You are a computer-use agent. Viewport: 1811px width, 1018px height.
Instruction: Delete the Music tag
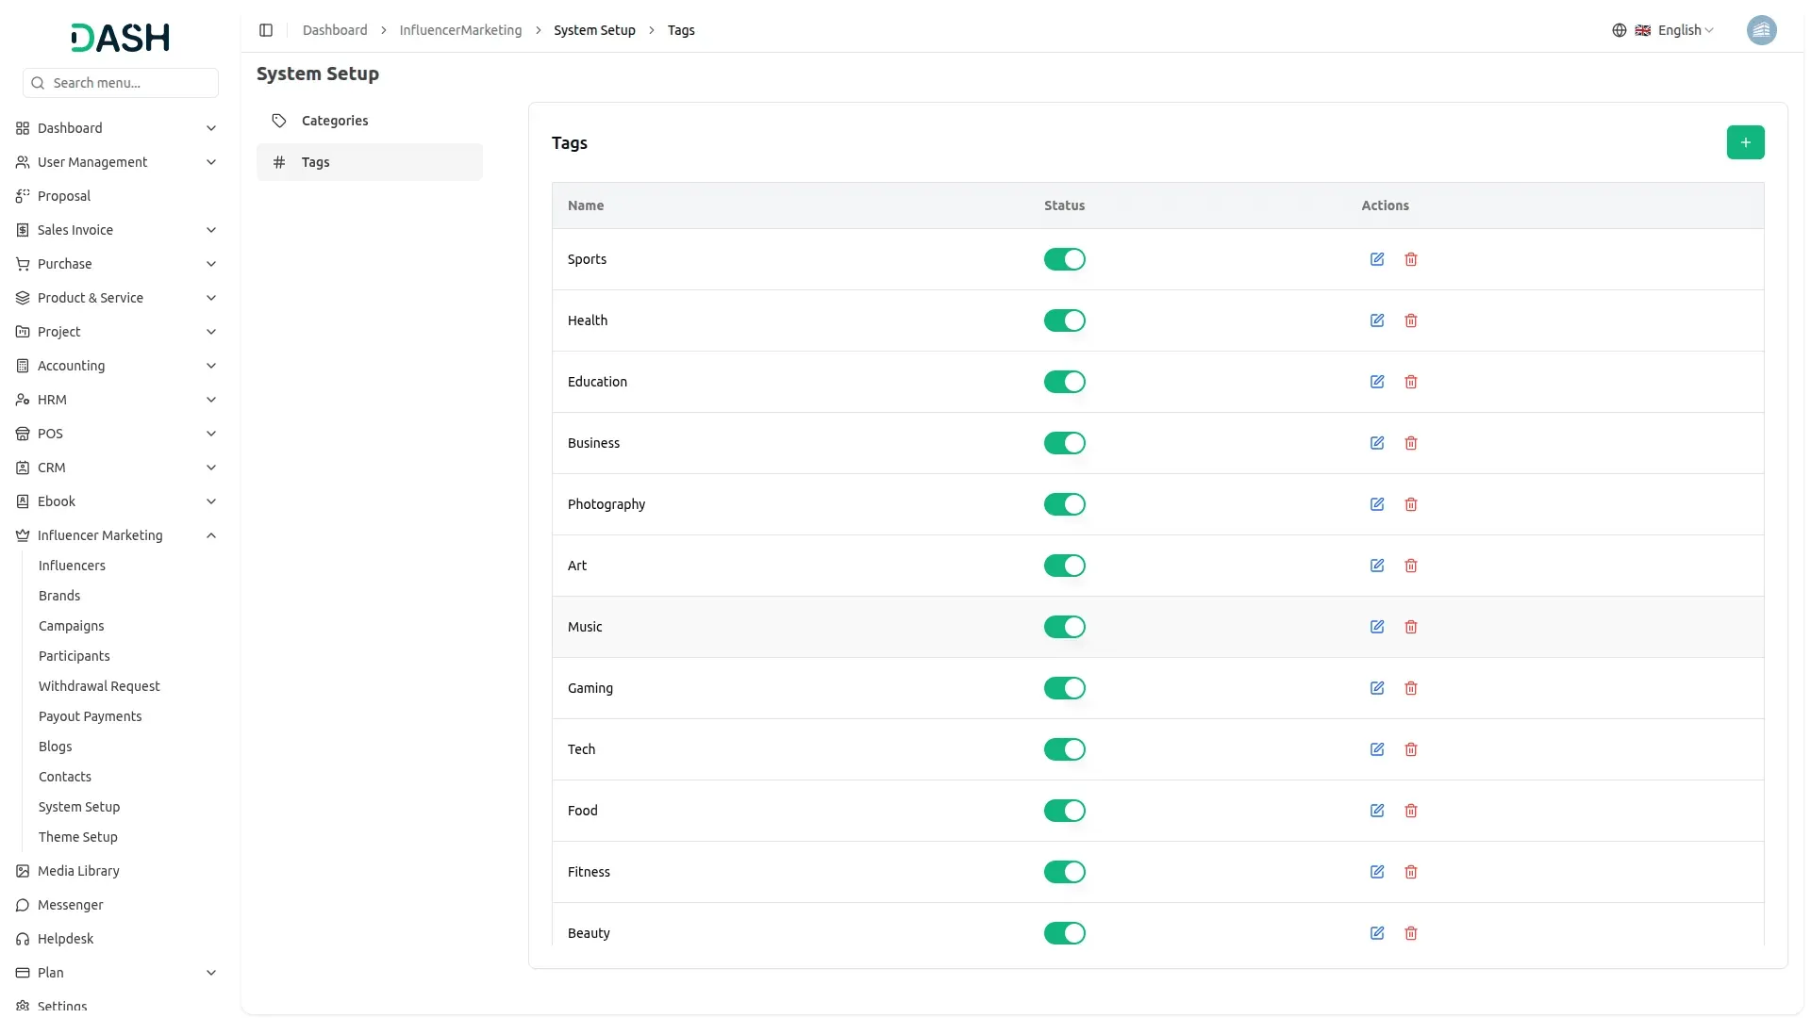[1411, 627]
